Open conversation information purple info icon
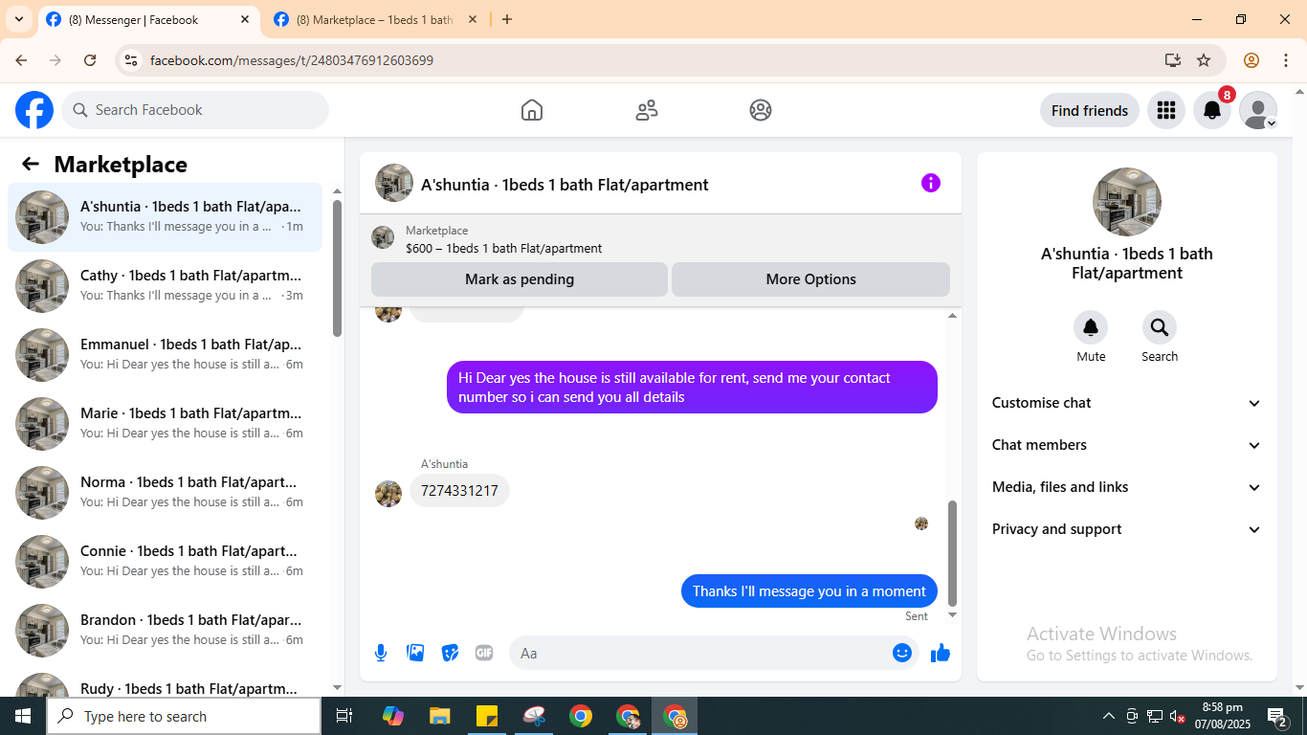 click(x=931, y=183)
